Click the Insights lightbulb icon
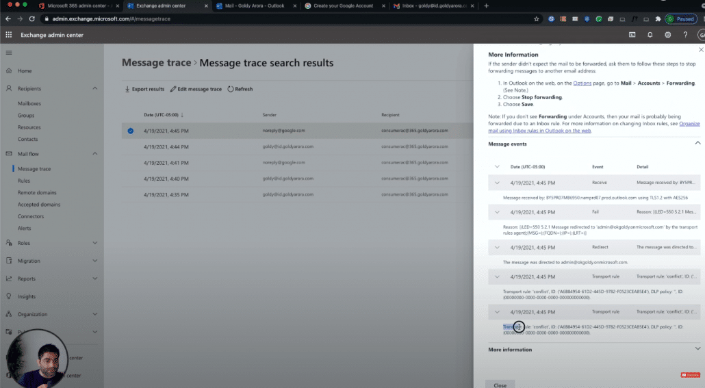 pyautogui.click(x=9, y=296)
